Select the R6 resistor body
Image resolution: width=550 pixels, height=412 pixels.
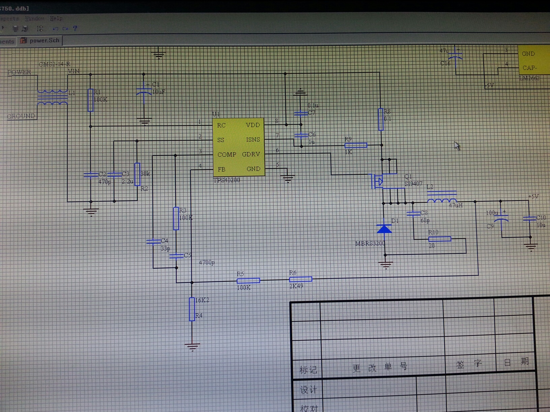[301, 279]
